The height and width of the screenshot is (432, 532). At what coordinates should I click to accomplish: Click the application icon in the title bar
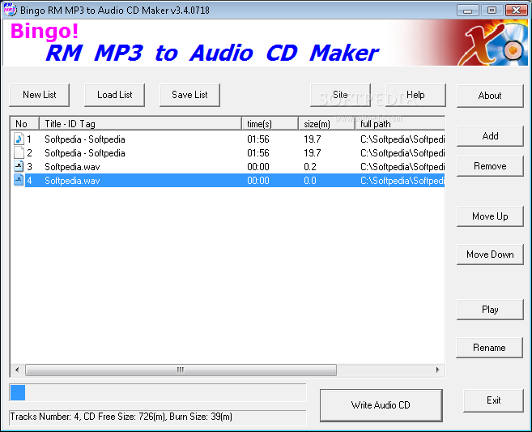click(x=10, y=10)
